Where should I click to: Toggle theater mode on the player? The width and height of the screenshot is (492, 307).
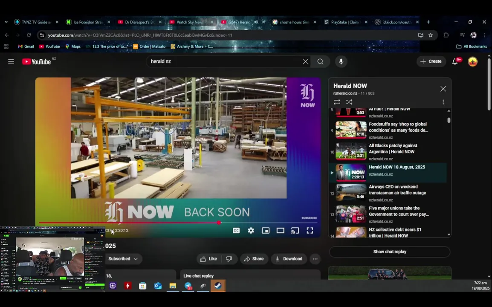point(280,230)
